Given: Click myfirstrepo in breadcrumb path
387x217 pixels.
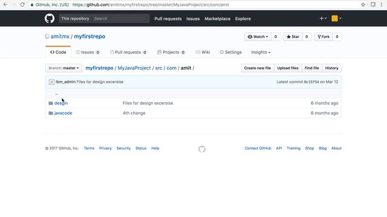Looking at the screenshot, I should 99,68.
